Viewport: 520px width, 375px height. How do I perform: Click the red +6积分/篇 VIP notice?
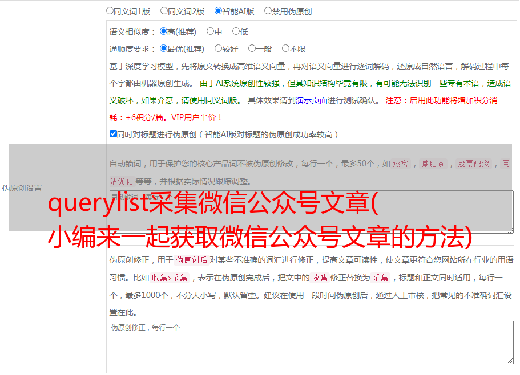pos(166,117)
